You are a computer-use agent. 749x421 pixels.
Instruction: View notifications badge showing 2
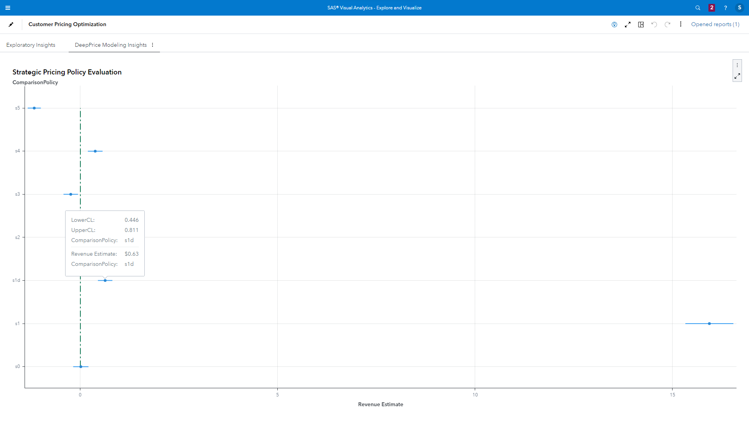712,8
